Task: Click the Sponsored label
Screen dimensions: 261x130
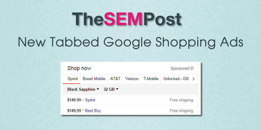Action: click(x=180, y=69)
